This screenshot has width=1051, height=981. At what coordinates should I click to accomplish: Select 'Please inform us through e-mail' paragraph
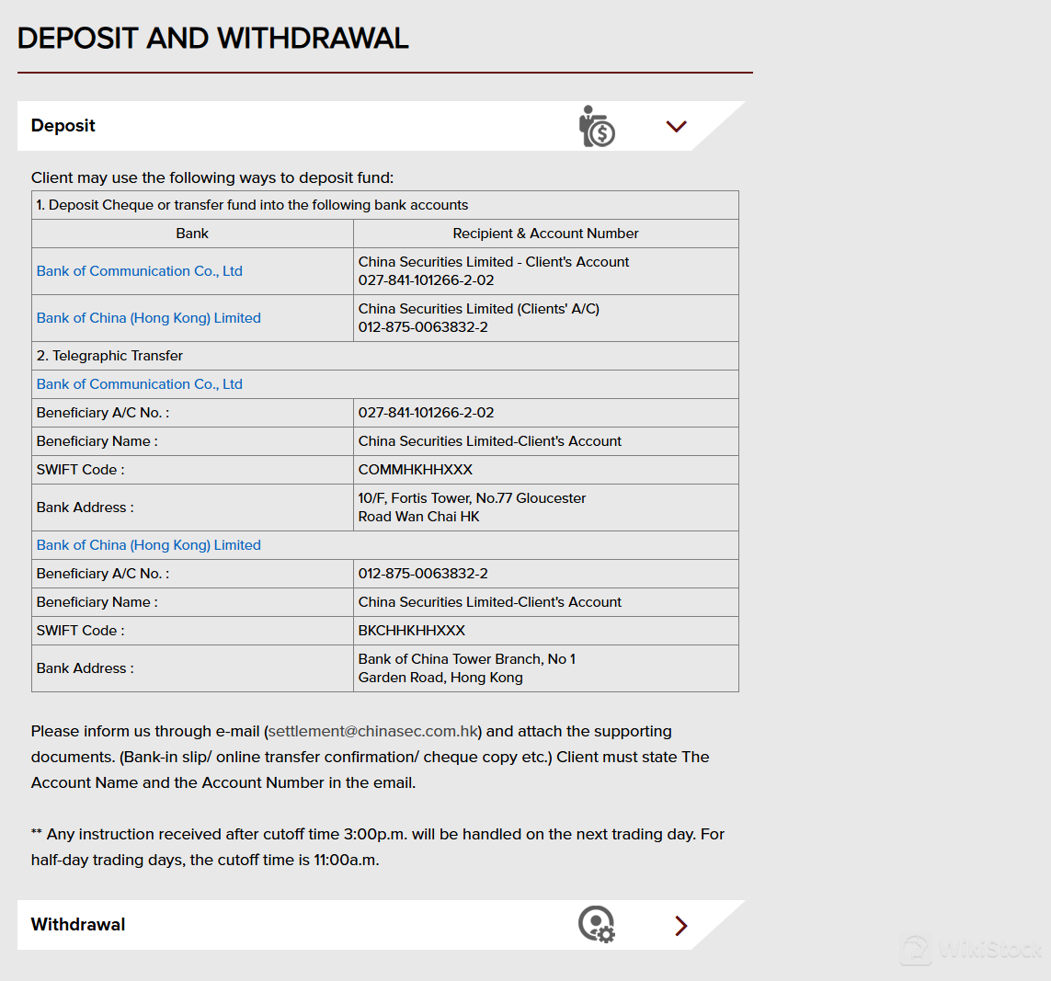point(370,757)
